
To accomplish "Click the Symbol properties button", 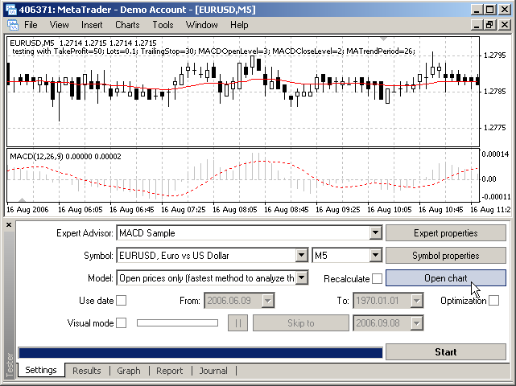I will pyautogui.click(x=446, y=256).
